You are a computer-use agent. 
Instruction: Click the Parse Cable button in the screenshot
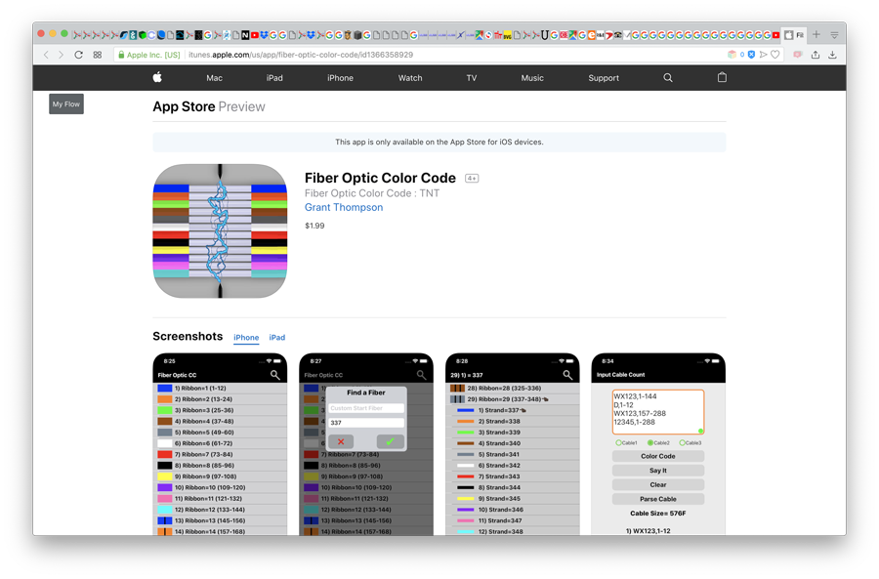click(x=657, y=499)
